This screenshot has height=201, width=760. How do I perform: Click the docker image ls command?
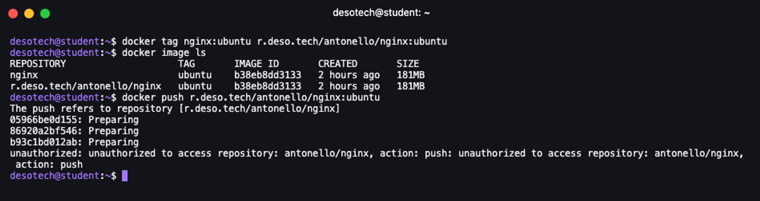pyautogui.click(x=164, y=53)
